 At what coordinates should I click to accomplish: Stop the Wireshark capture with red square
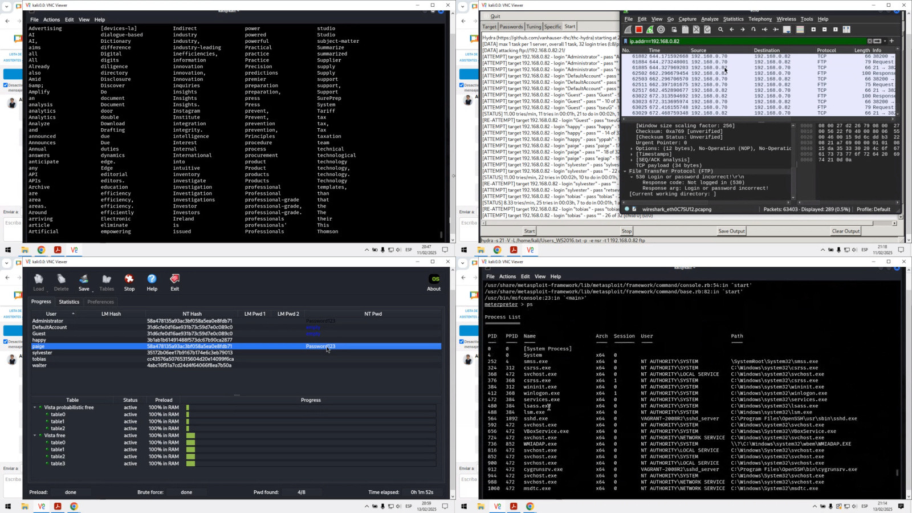coord(639,30)
